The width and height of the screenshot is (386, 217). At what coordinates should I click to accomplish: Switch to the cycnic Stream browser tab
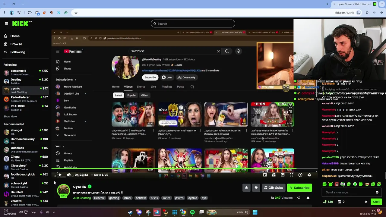355,4
